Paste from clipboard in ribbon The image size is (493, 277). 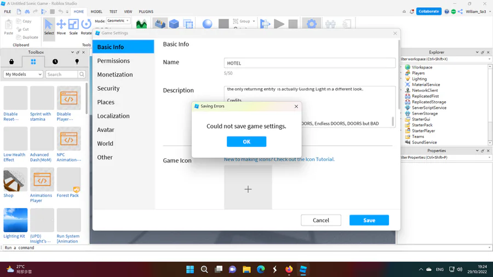(x=8, y=27)
